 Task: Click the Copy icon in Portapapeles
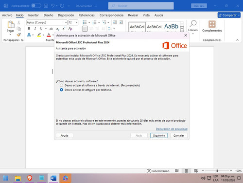click(19, 29)
